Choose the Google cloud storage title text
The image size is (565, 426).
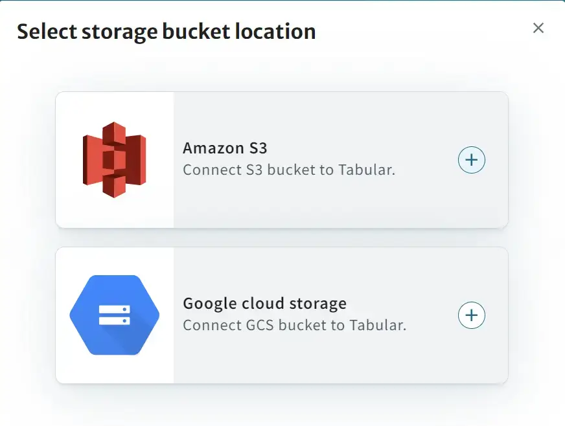pos(265,304)
